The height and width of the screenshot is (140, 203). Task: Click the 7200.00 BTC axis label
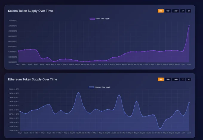(x=13, y=26)
